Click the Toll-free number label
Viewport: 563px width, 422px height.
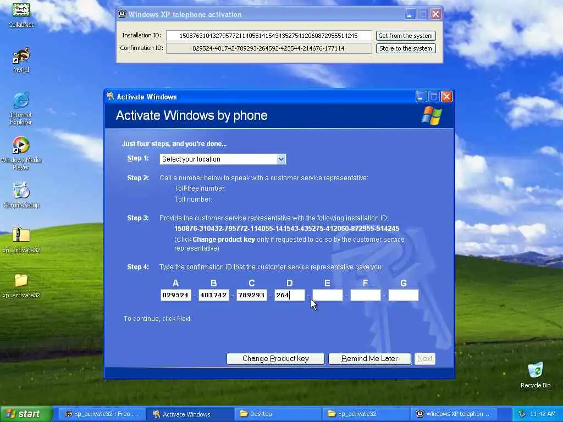[x=200, y=188]
